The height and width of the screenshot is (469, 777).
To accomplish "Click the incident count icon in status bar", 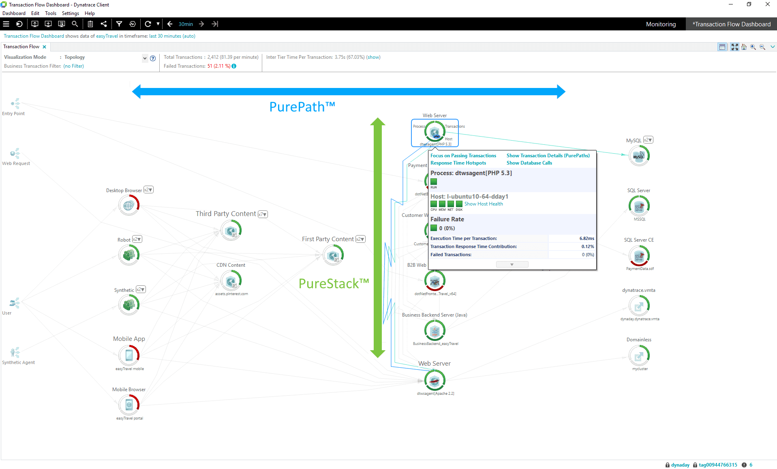I will (744, 465).
